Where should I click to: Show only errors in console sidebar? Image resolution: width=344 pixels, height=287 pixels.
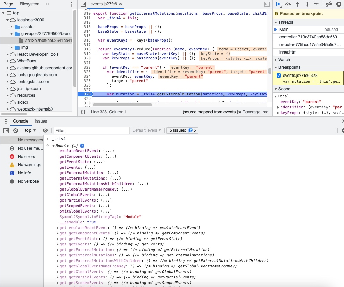tap(22, 157)
